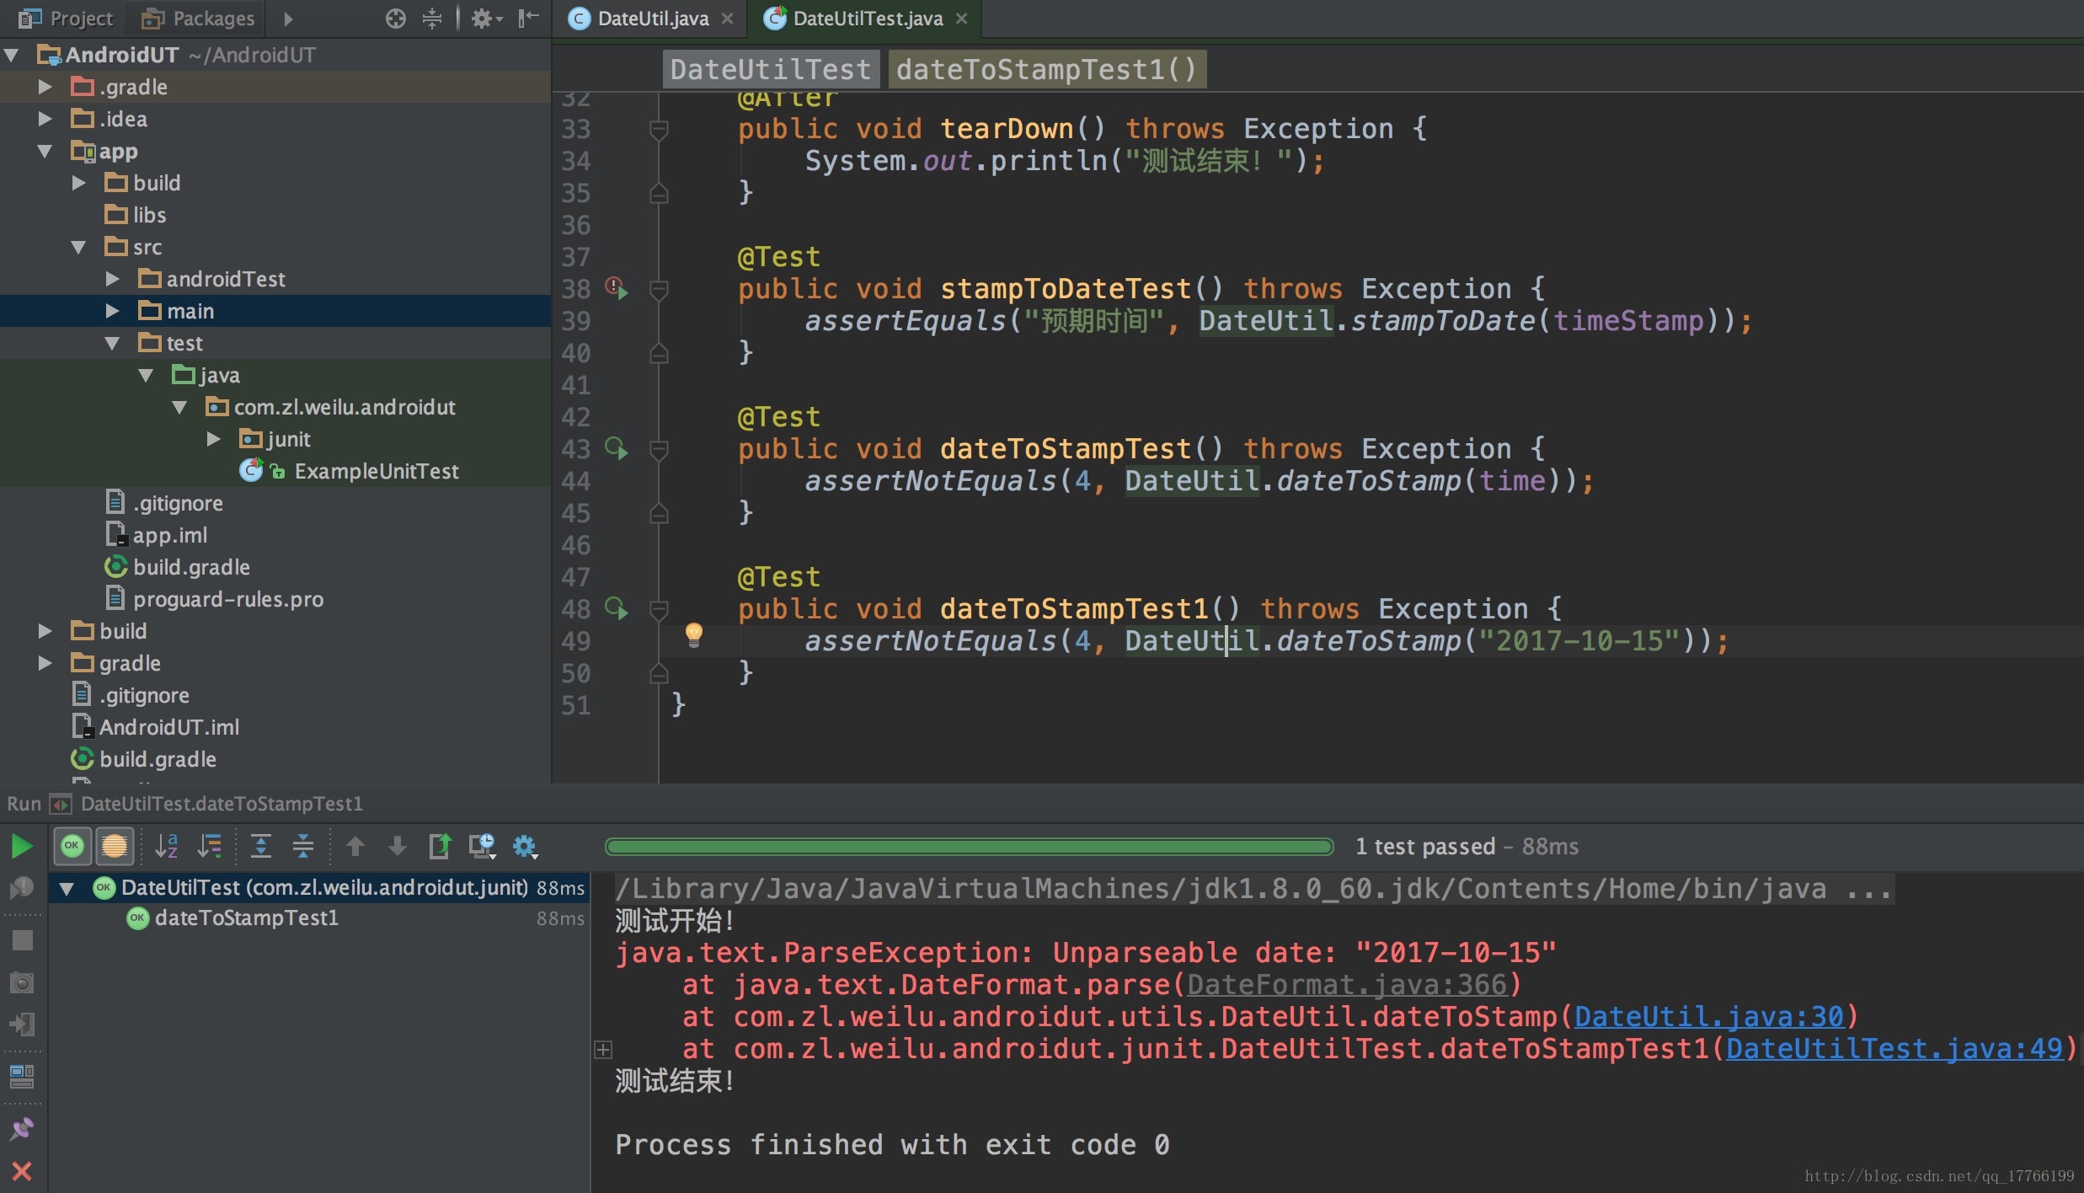Expand the .idea folder
This screenshot has width=2084, height=1193.
[x=45, y=120]
